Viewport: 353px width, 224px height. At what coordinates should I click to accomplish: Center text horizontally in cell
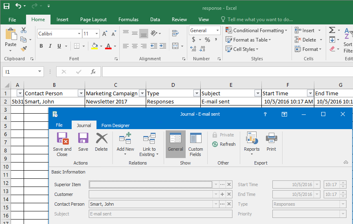[x=135, y=46]
